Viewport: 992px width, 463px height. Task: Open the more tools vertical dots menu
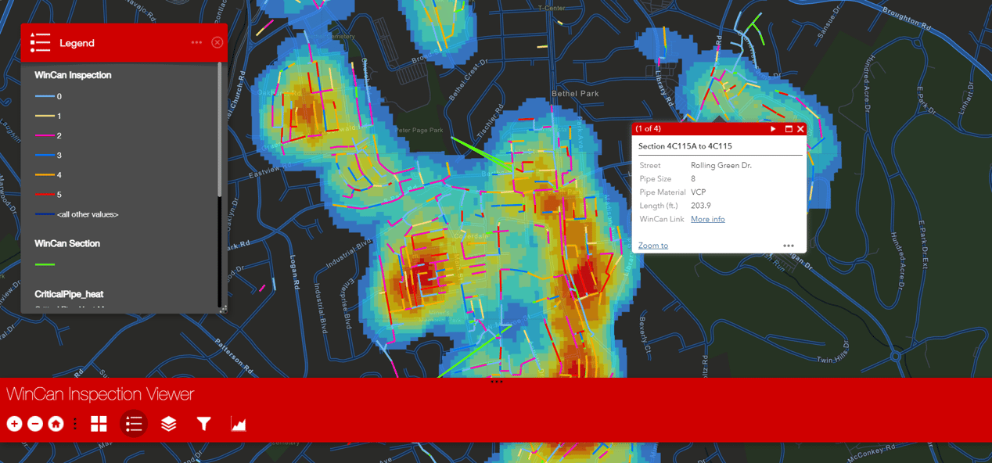75,423
